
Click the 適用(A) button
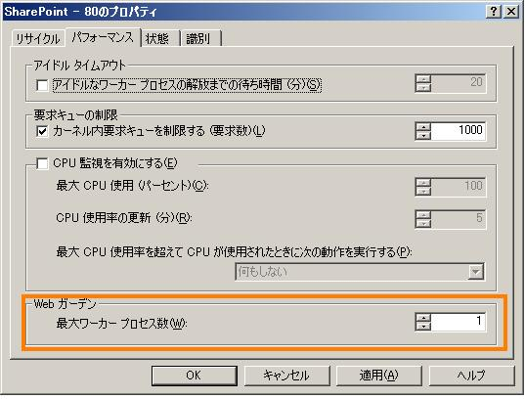(x=378, y=376)
